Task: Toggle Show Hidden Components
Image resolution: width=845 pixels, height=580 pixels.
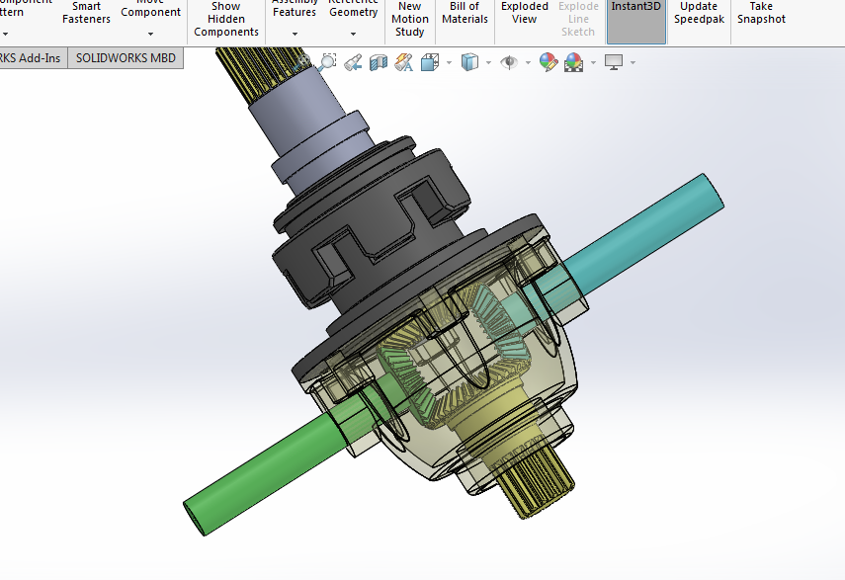Action: [225, 18]
